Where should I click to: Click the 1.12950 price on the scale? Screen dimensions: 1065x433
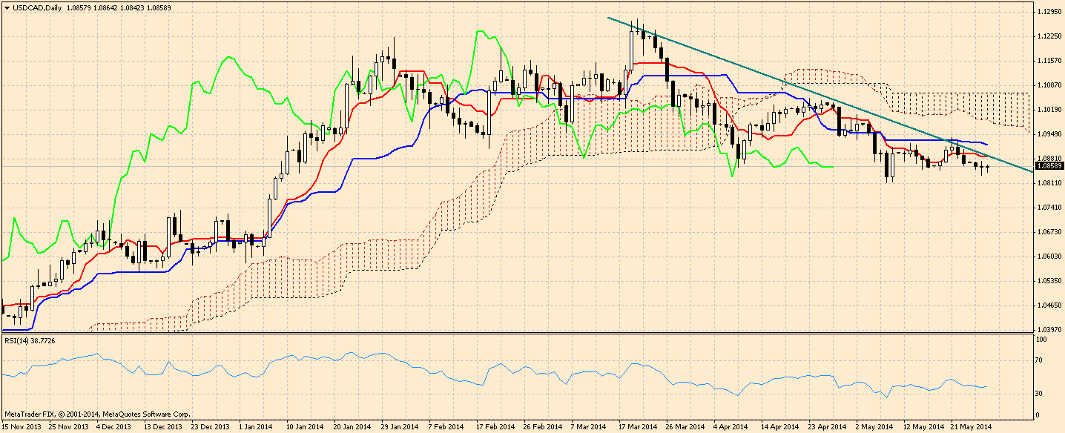pos(1049,12)
